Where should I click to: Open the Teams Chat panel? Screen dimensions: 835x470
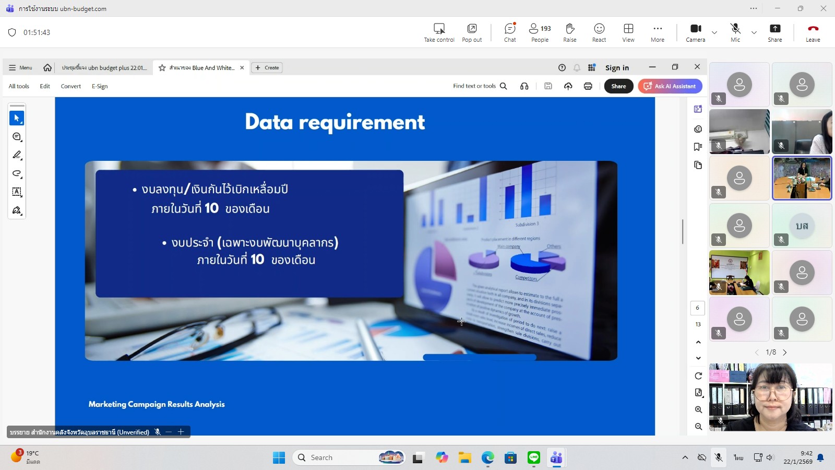pyautogui.click(x=510, y=32)
